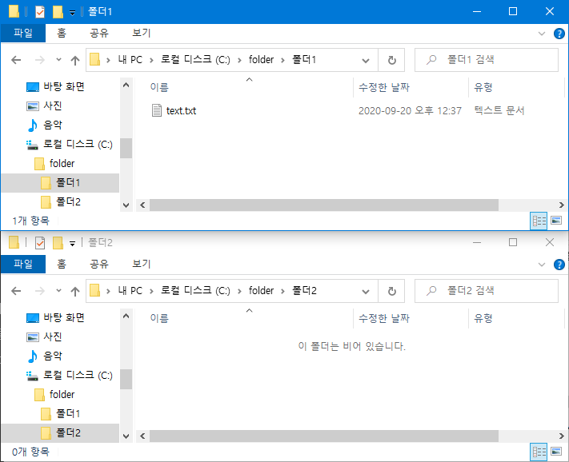Click forward arrow in 폴더1 window
This screenshot has height=462, width=569.
[39, 60]
